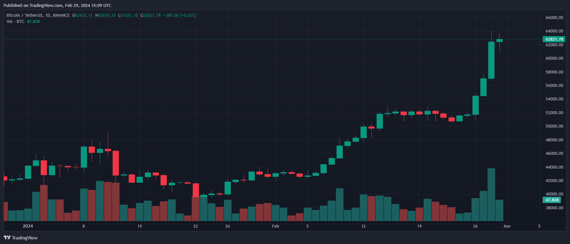The width and height of the screenshot is (570, 244).
Task: Select the Feb label on time axis
Action: [275, 226]
